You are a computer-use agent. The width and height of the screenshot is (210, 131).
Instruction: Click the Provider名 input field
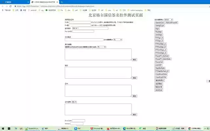tap(83, 31)
